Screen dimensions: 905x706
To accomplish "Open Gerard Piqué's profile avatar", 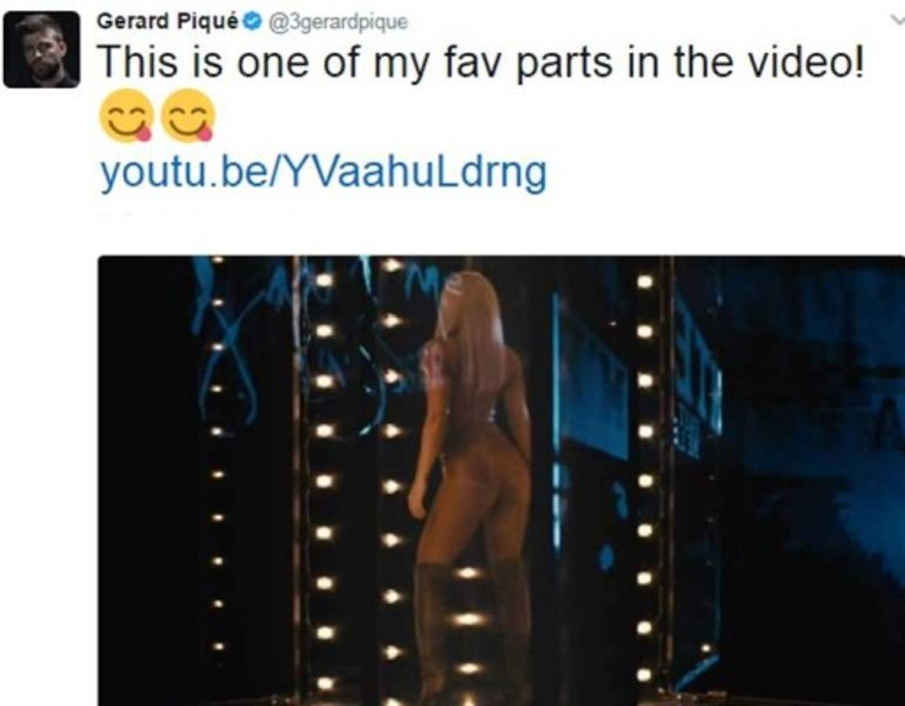I will click(41, 49).
